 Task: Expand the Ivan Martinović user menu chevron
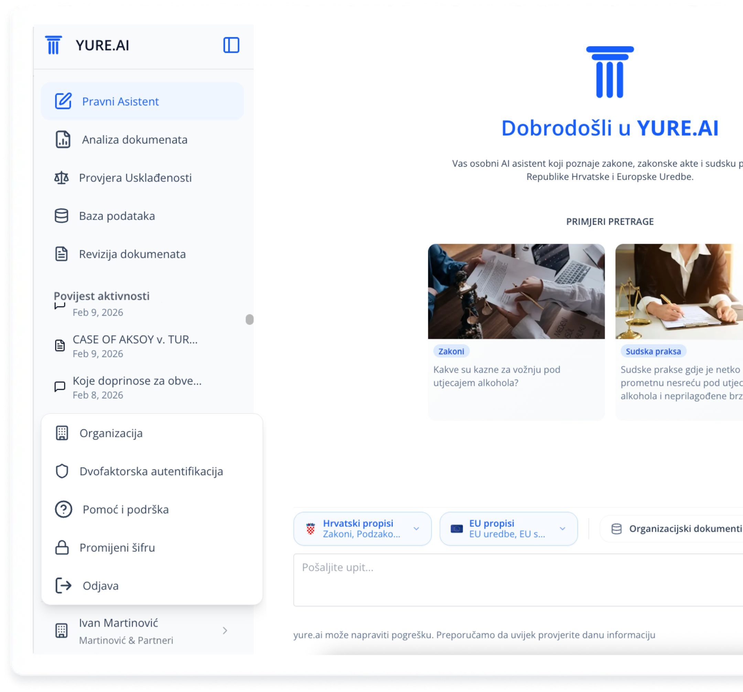[x=225, y=631]
